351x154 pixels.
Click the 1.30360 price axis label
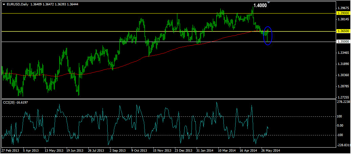344,75
